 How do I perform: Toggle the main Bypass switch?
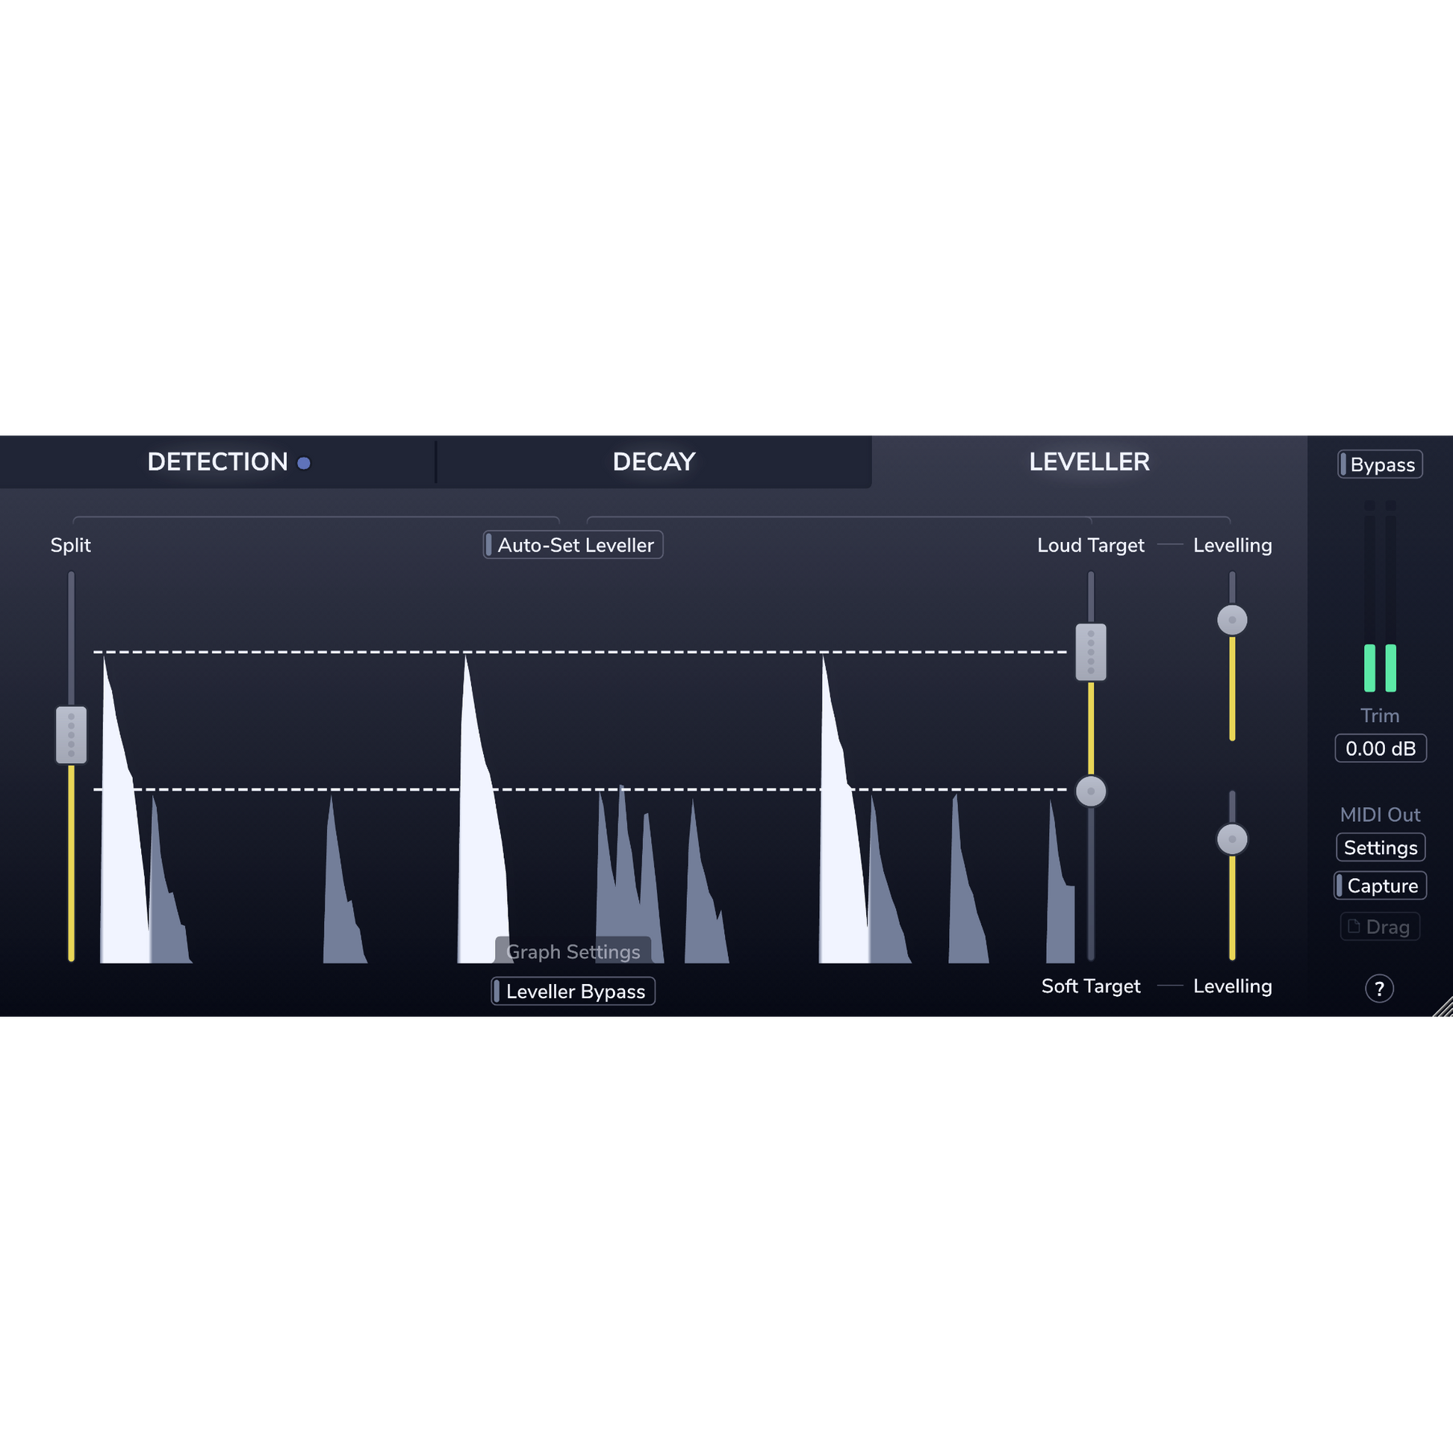[1380, 464]
